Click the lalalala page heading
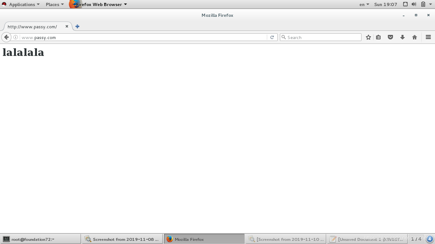Viewport: 435px width, 244px height. tap(23, 52)
